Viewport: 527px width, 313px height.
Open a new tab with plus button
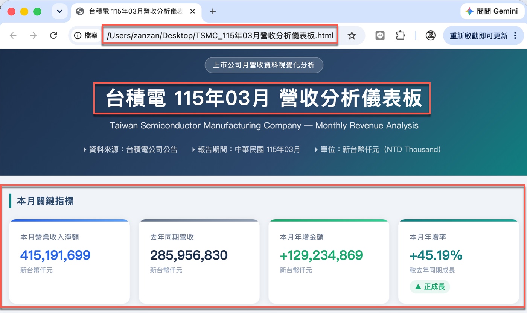tap(213, 11)
